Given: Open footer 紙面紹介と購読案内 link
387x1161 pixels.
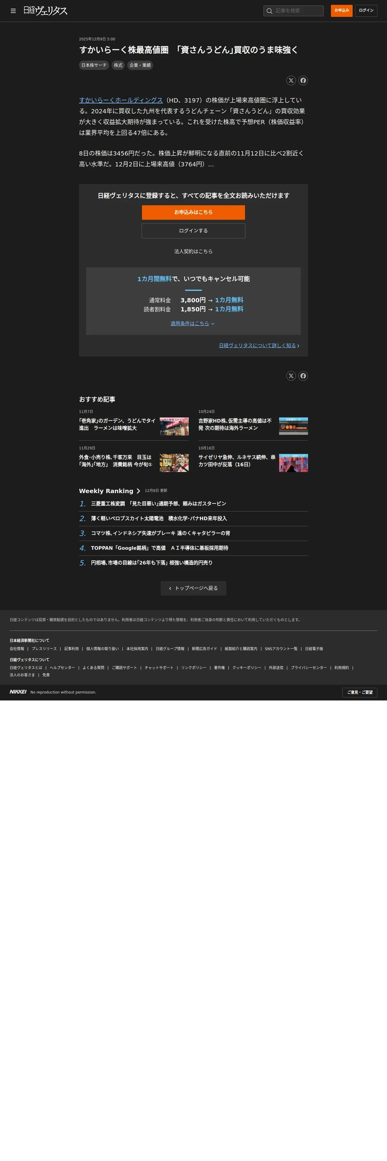Looking at the screenshot, I should [241, 649].
